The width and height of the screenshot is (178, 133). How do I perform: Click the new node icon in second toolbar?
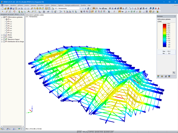point(2,12)
